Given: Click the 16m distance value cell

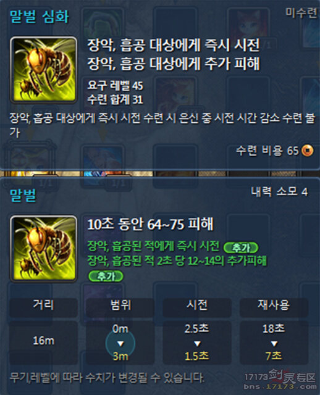Looking at the screenshot, I should coord(43,341).
